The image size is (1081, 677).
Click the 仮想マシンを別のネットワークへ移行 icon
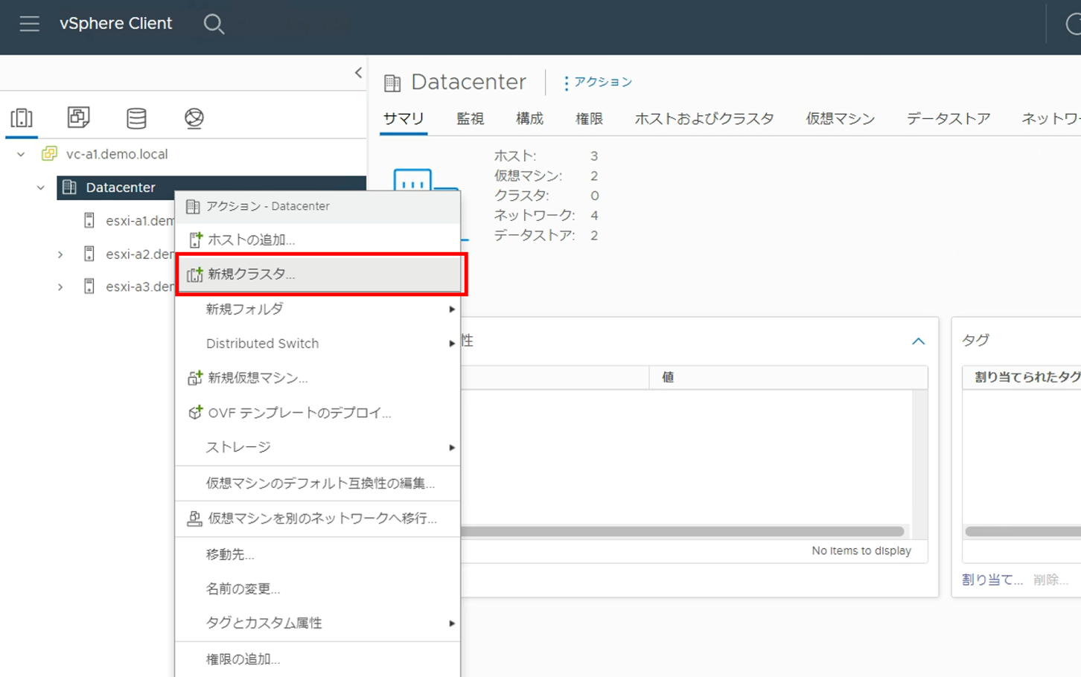(x=194, y=519)
